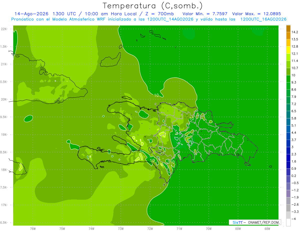Viewport: 300px width, 232px height.
Task: Select the "Z = 700mb" level label
Action: 159,14
